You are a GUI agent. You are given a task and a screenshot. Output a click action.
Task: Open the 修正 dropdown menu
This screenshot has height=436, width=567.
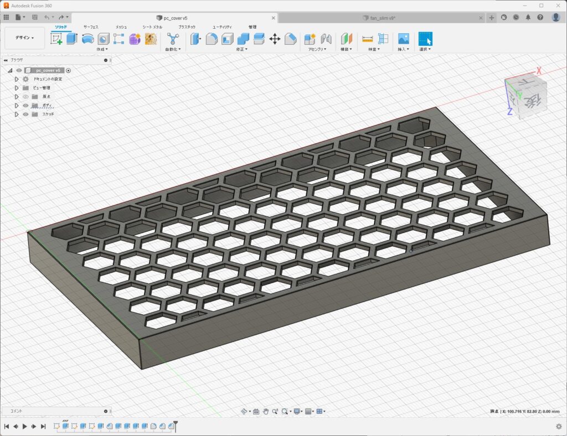[241, 49]
